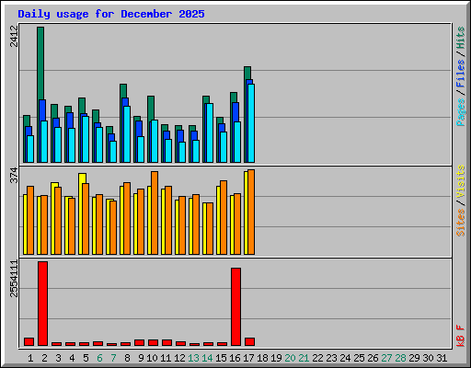Click the day 3 axis label
471x368 pixels.
[58, 358]
